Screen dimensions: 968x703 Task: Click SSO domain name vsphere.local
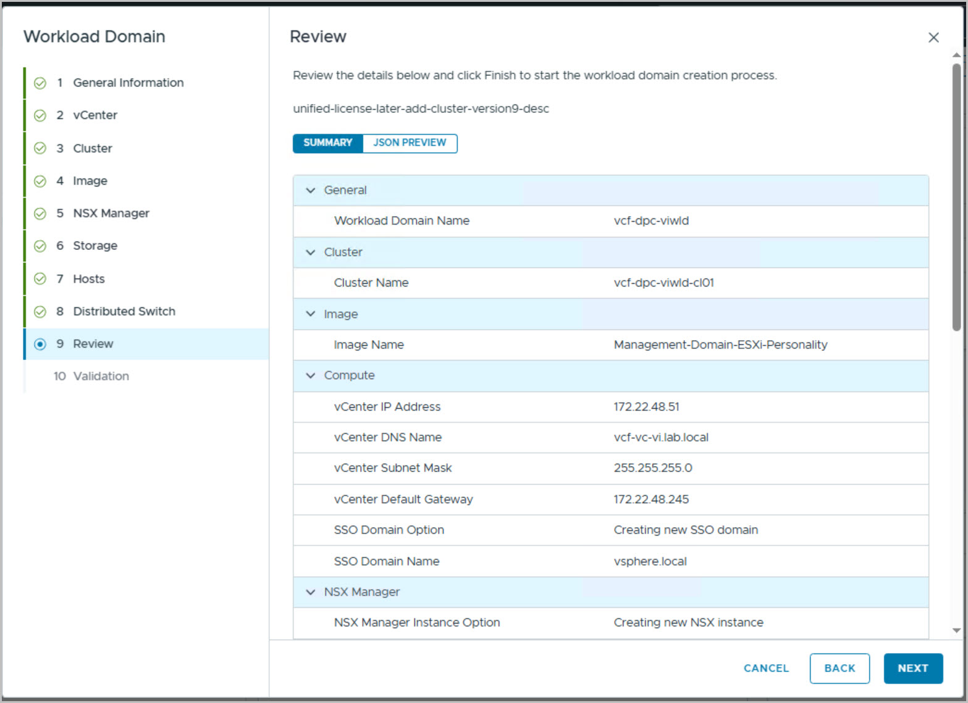pyautogui.click(x=650, y=562)
